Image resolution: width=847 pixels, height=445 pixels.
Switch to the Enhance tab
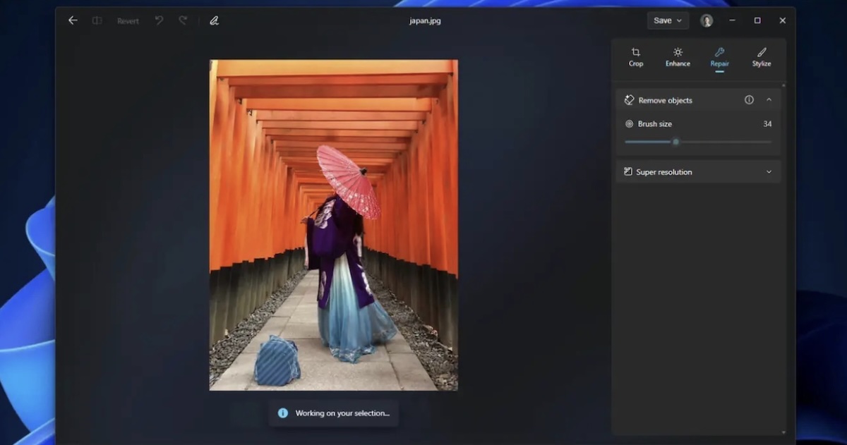(678, 57)
